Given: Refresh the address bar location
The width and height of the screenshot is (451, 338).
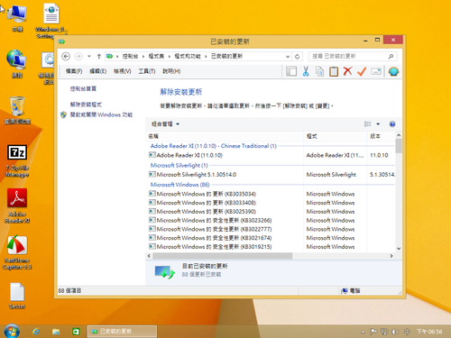Looking at the screenshot, I should tap(297, 56).
